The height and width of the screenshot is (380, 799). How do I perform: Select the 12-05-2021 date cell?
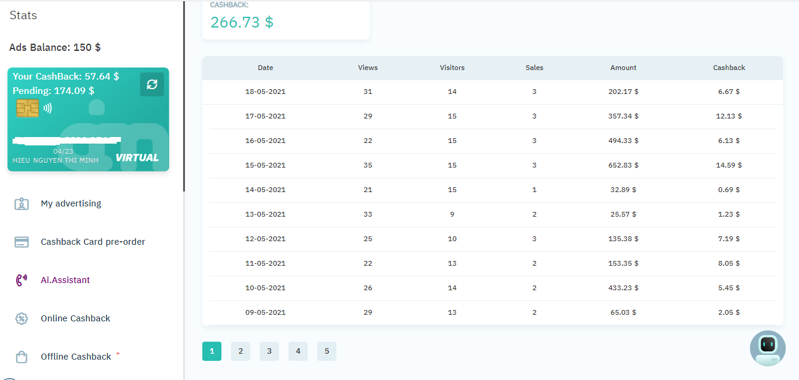point(266,239)
